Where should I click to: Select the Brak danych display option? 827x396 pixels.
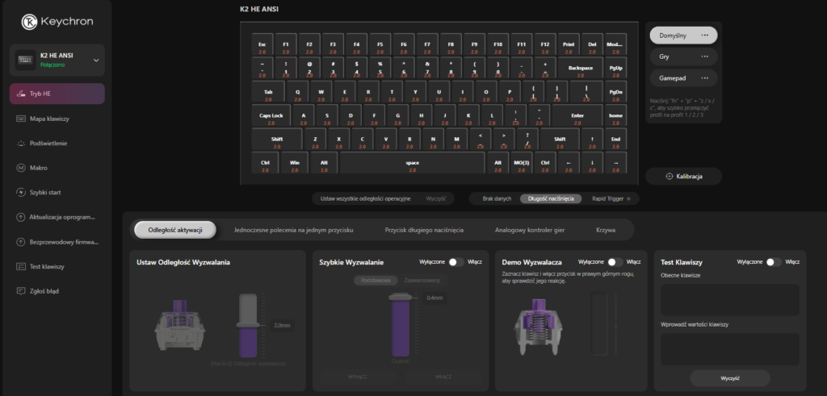pyautogui.click(x=497, y=198)
